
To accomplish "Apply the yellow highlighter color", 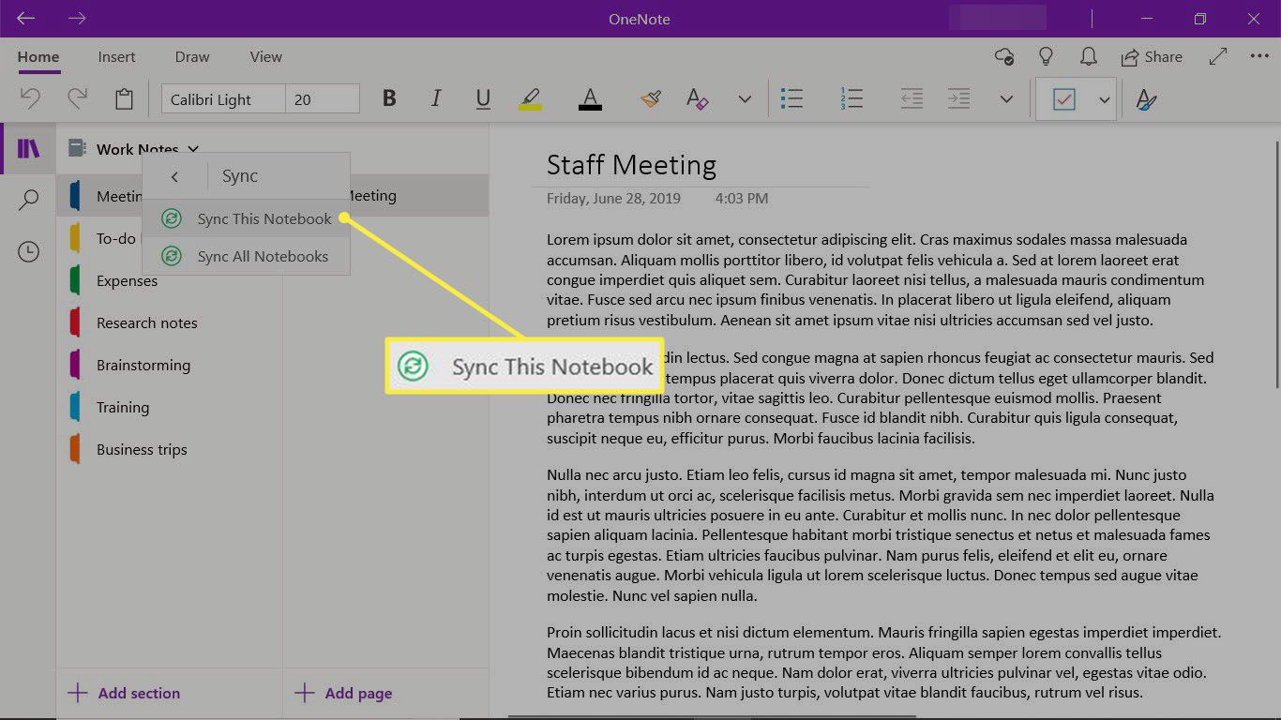I will (530, 98).
